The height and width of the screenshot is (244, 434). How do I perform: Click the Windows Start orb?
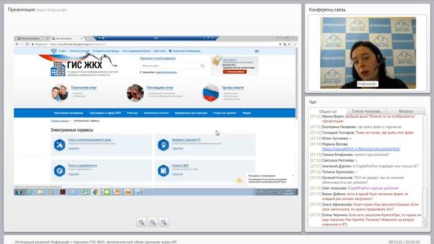click(x=18, y=192)
